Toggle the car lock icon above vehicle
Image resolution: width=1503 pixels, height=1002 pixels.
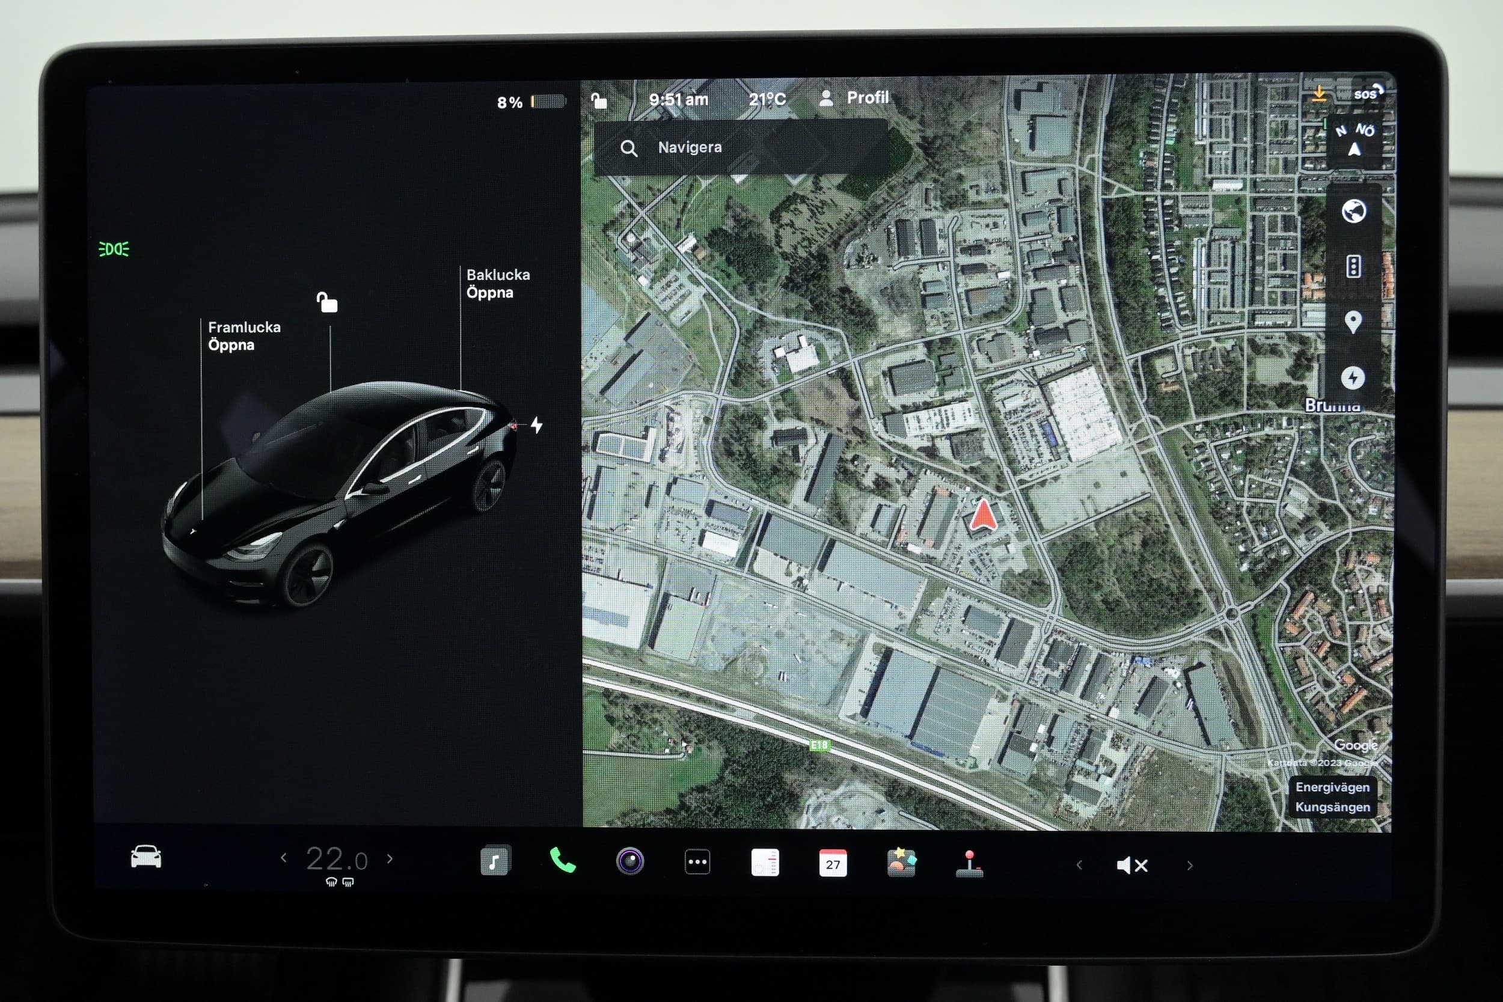pos(327,302)
